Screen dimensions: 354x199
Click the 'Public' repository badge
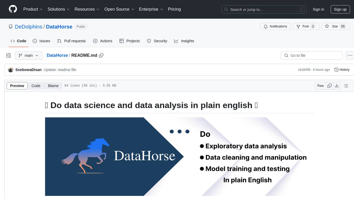tap(81, 27)
